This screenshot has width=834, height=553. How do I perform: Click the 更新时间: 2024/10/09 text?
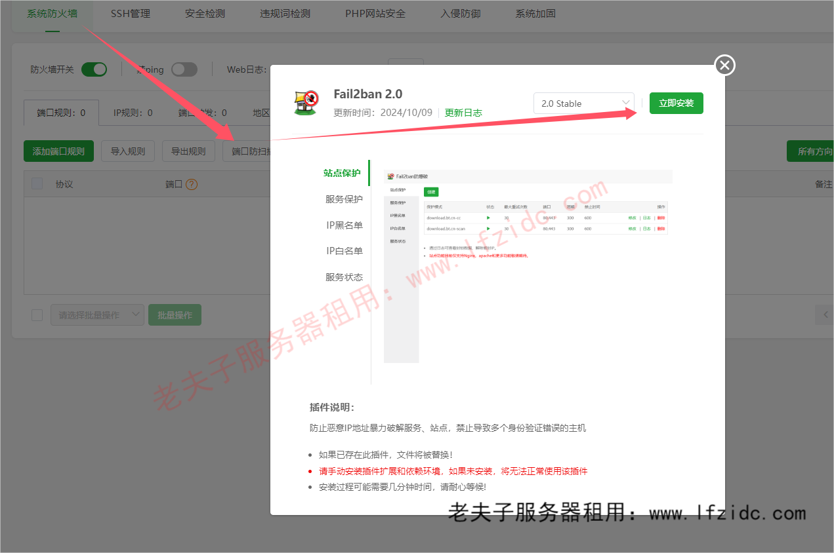[x=383, y=113]
